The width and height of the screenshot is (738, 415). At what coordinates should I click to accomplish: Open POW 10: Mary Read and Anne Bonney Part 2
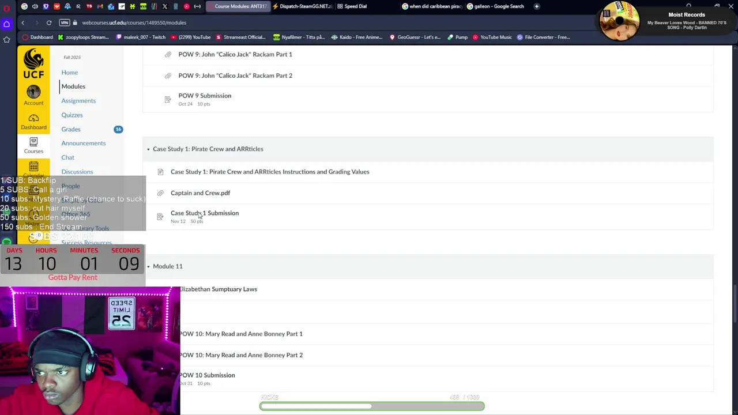coord(241,355)
